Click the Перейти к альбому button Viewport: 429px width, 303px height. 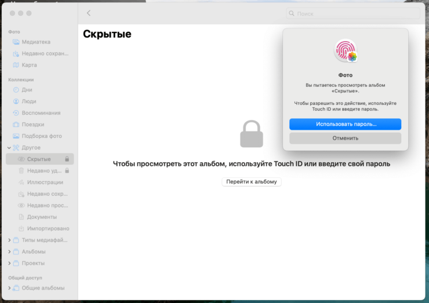252,181
